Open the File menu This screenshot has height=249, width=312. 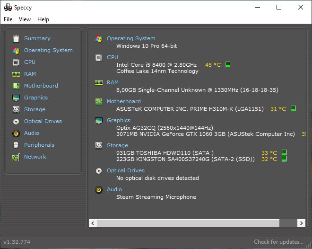(x=8, y=19)
